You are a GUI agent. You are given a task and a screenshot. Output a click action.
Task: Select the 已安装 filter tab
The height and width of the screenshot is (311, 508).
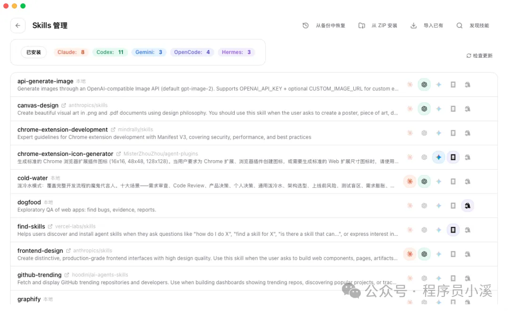(34, 53)
